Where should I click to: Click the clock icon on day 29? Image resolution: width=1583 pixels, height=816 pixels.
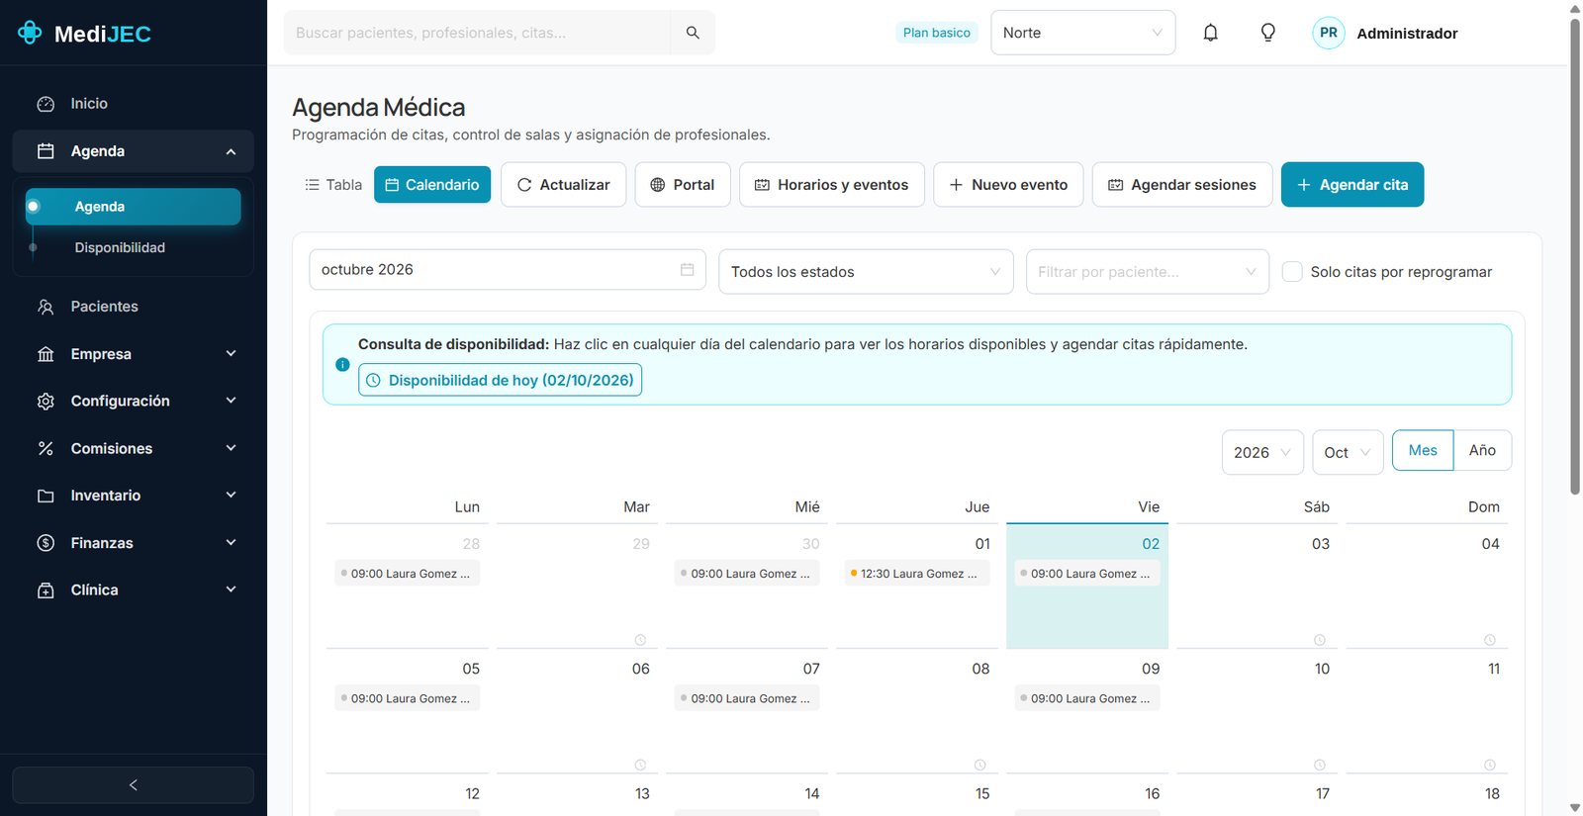640,640
